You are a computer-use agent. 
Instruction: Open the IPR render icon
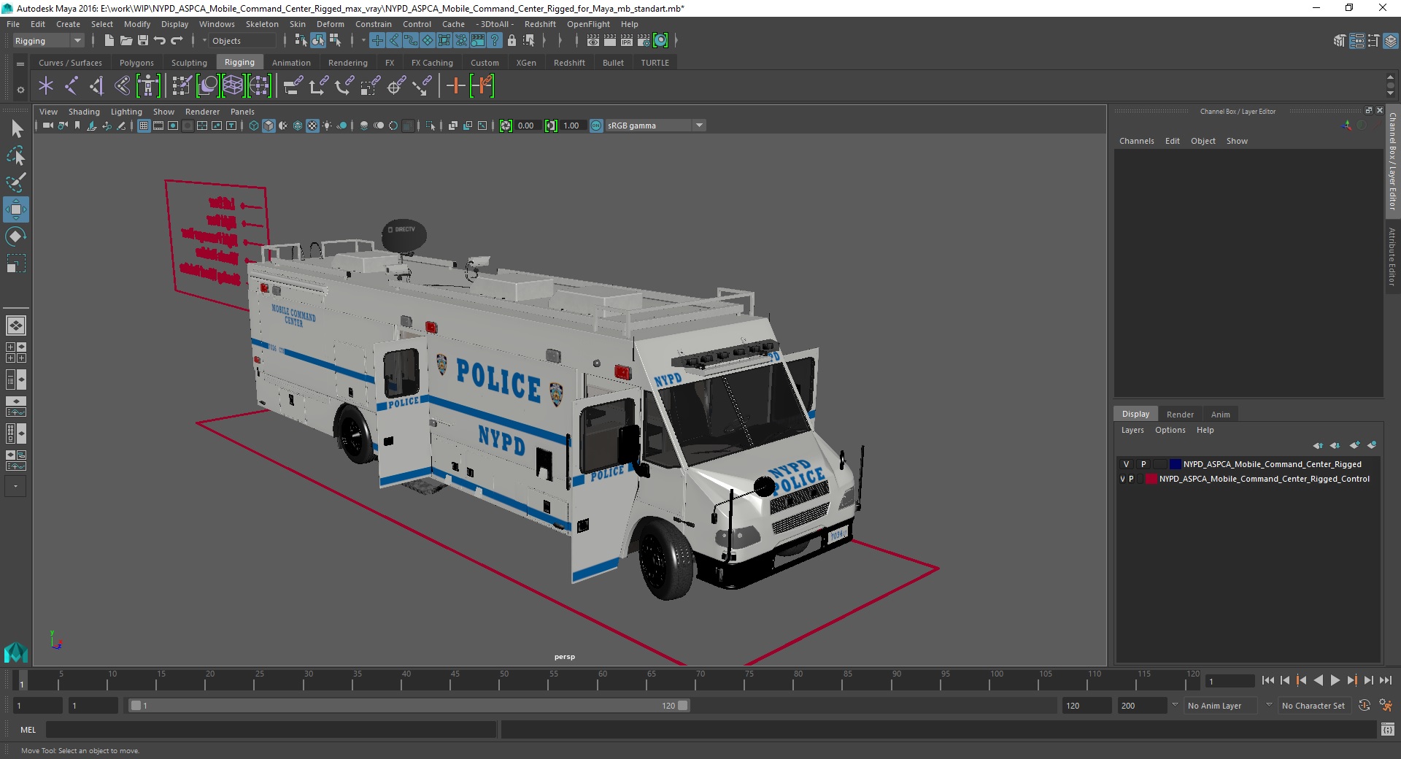pyautogui.click(x=627, y=41)
